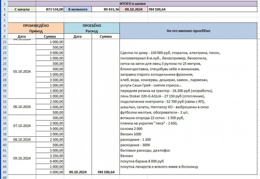Click the date cell 09.10.2024 in row 3
This screenshot has height=179, width=260.
tap(134, 9)
